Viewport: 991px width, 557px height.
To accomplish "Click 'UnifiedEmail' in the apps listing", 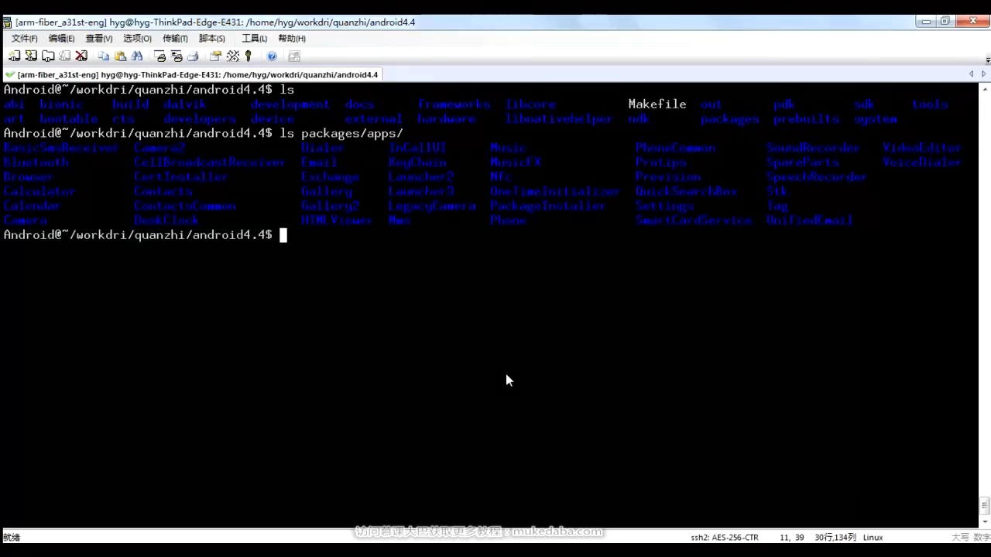I will [x=809, y=220].
